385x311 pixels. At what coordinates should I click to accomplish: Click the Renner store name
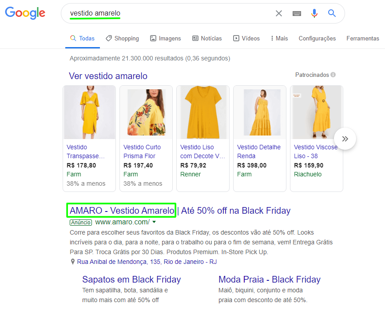191,174
